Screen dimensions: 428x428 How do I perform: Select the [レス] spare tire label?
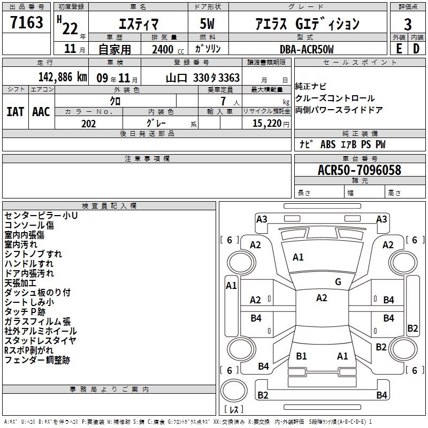click(234, 409)
